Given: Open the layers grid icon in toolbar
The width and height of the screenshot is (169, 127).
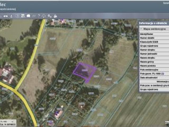Looking at the screenshot, I should pyautogui.click(x=23, y=16).
